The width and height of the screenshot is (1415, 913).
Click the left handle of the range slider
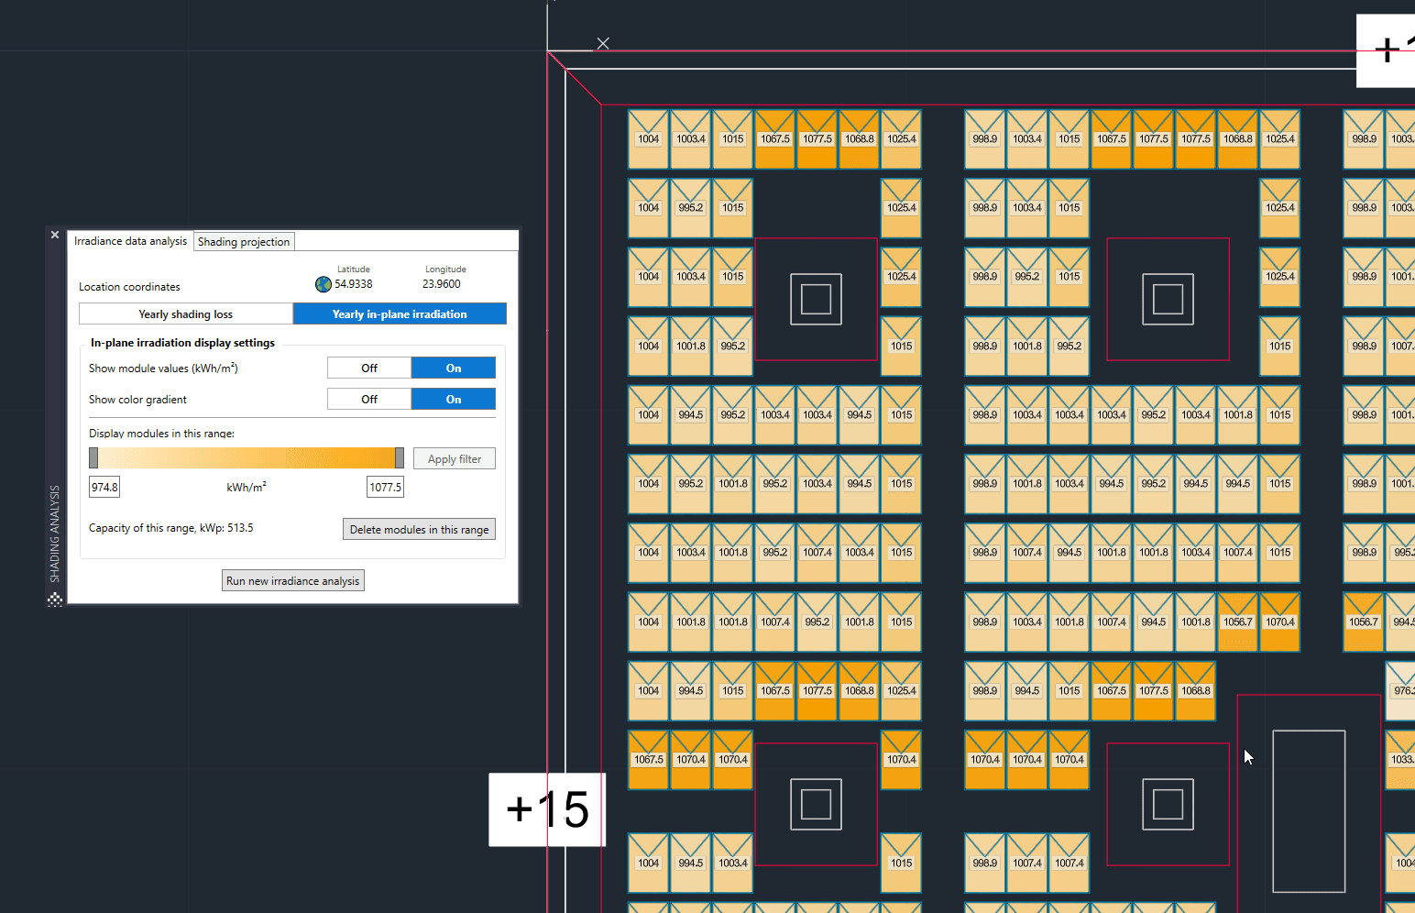(x=93, y=458)
